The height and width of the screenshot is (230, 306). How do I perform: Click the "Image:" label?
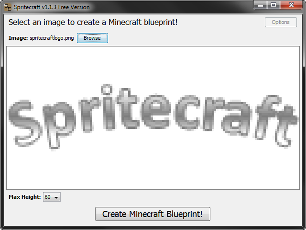[x=18, y=38]
